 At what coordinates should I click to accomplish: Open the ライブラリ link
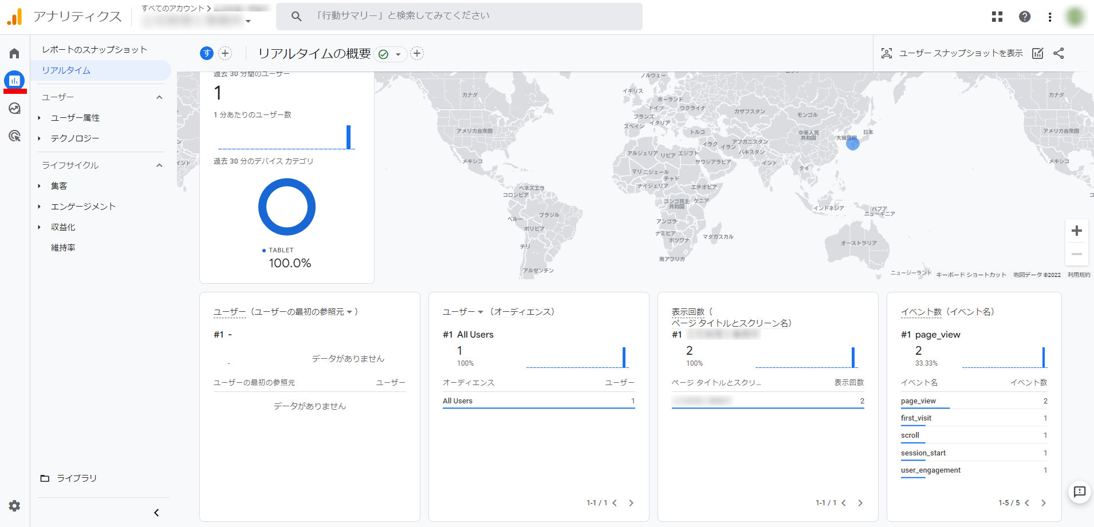[x=76, y=478]
